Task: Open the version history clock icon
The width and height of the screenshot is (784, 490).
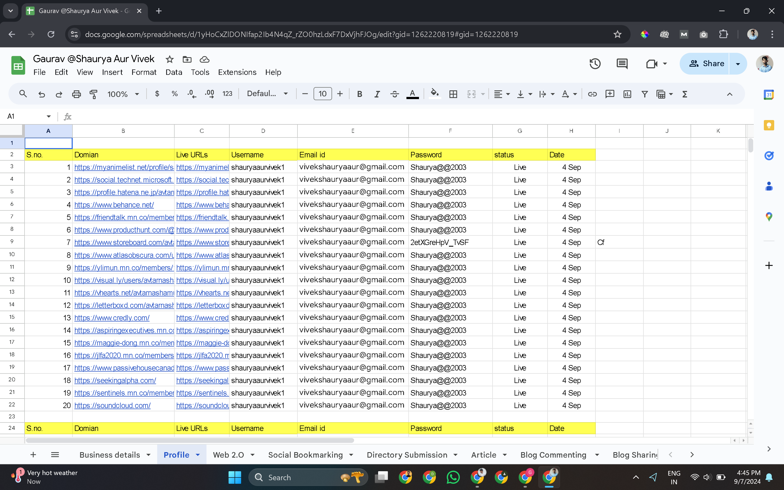Action: coord(595,63)
